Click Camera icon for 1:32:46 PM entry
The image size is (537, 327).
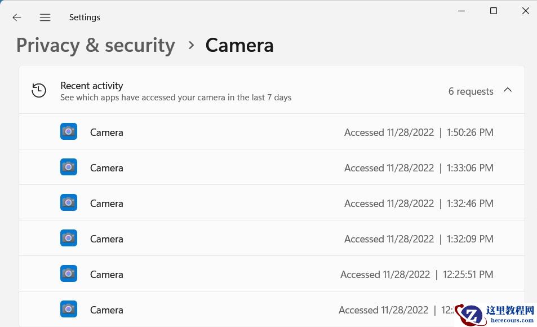point(69,202)
